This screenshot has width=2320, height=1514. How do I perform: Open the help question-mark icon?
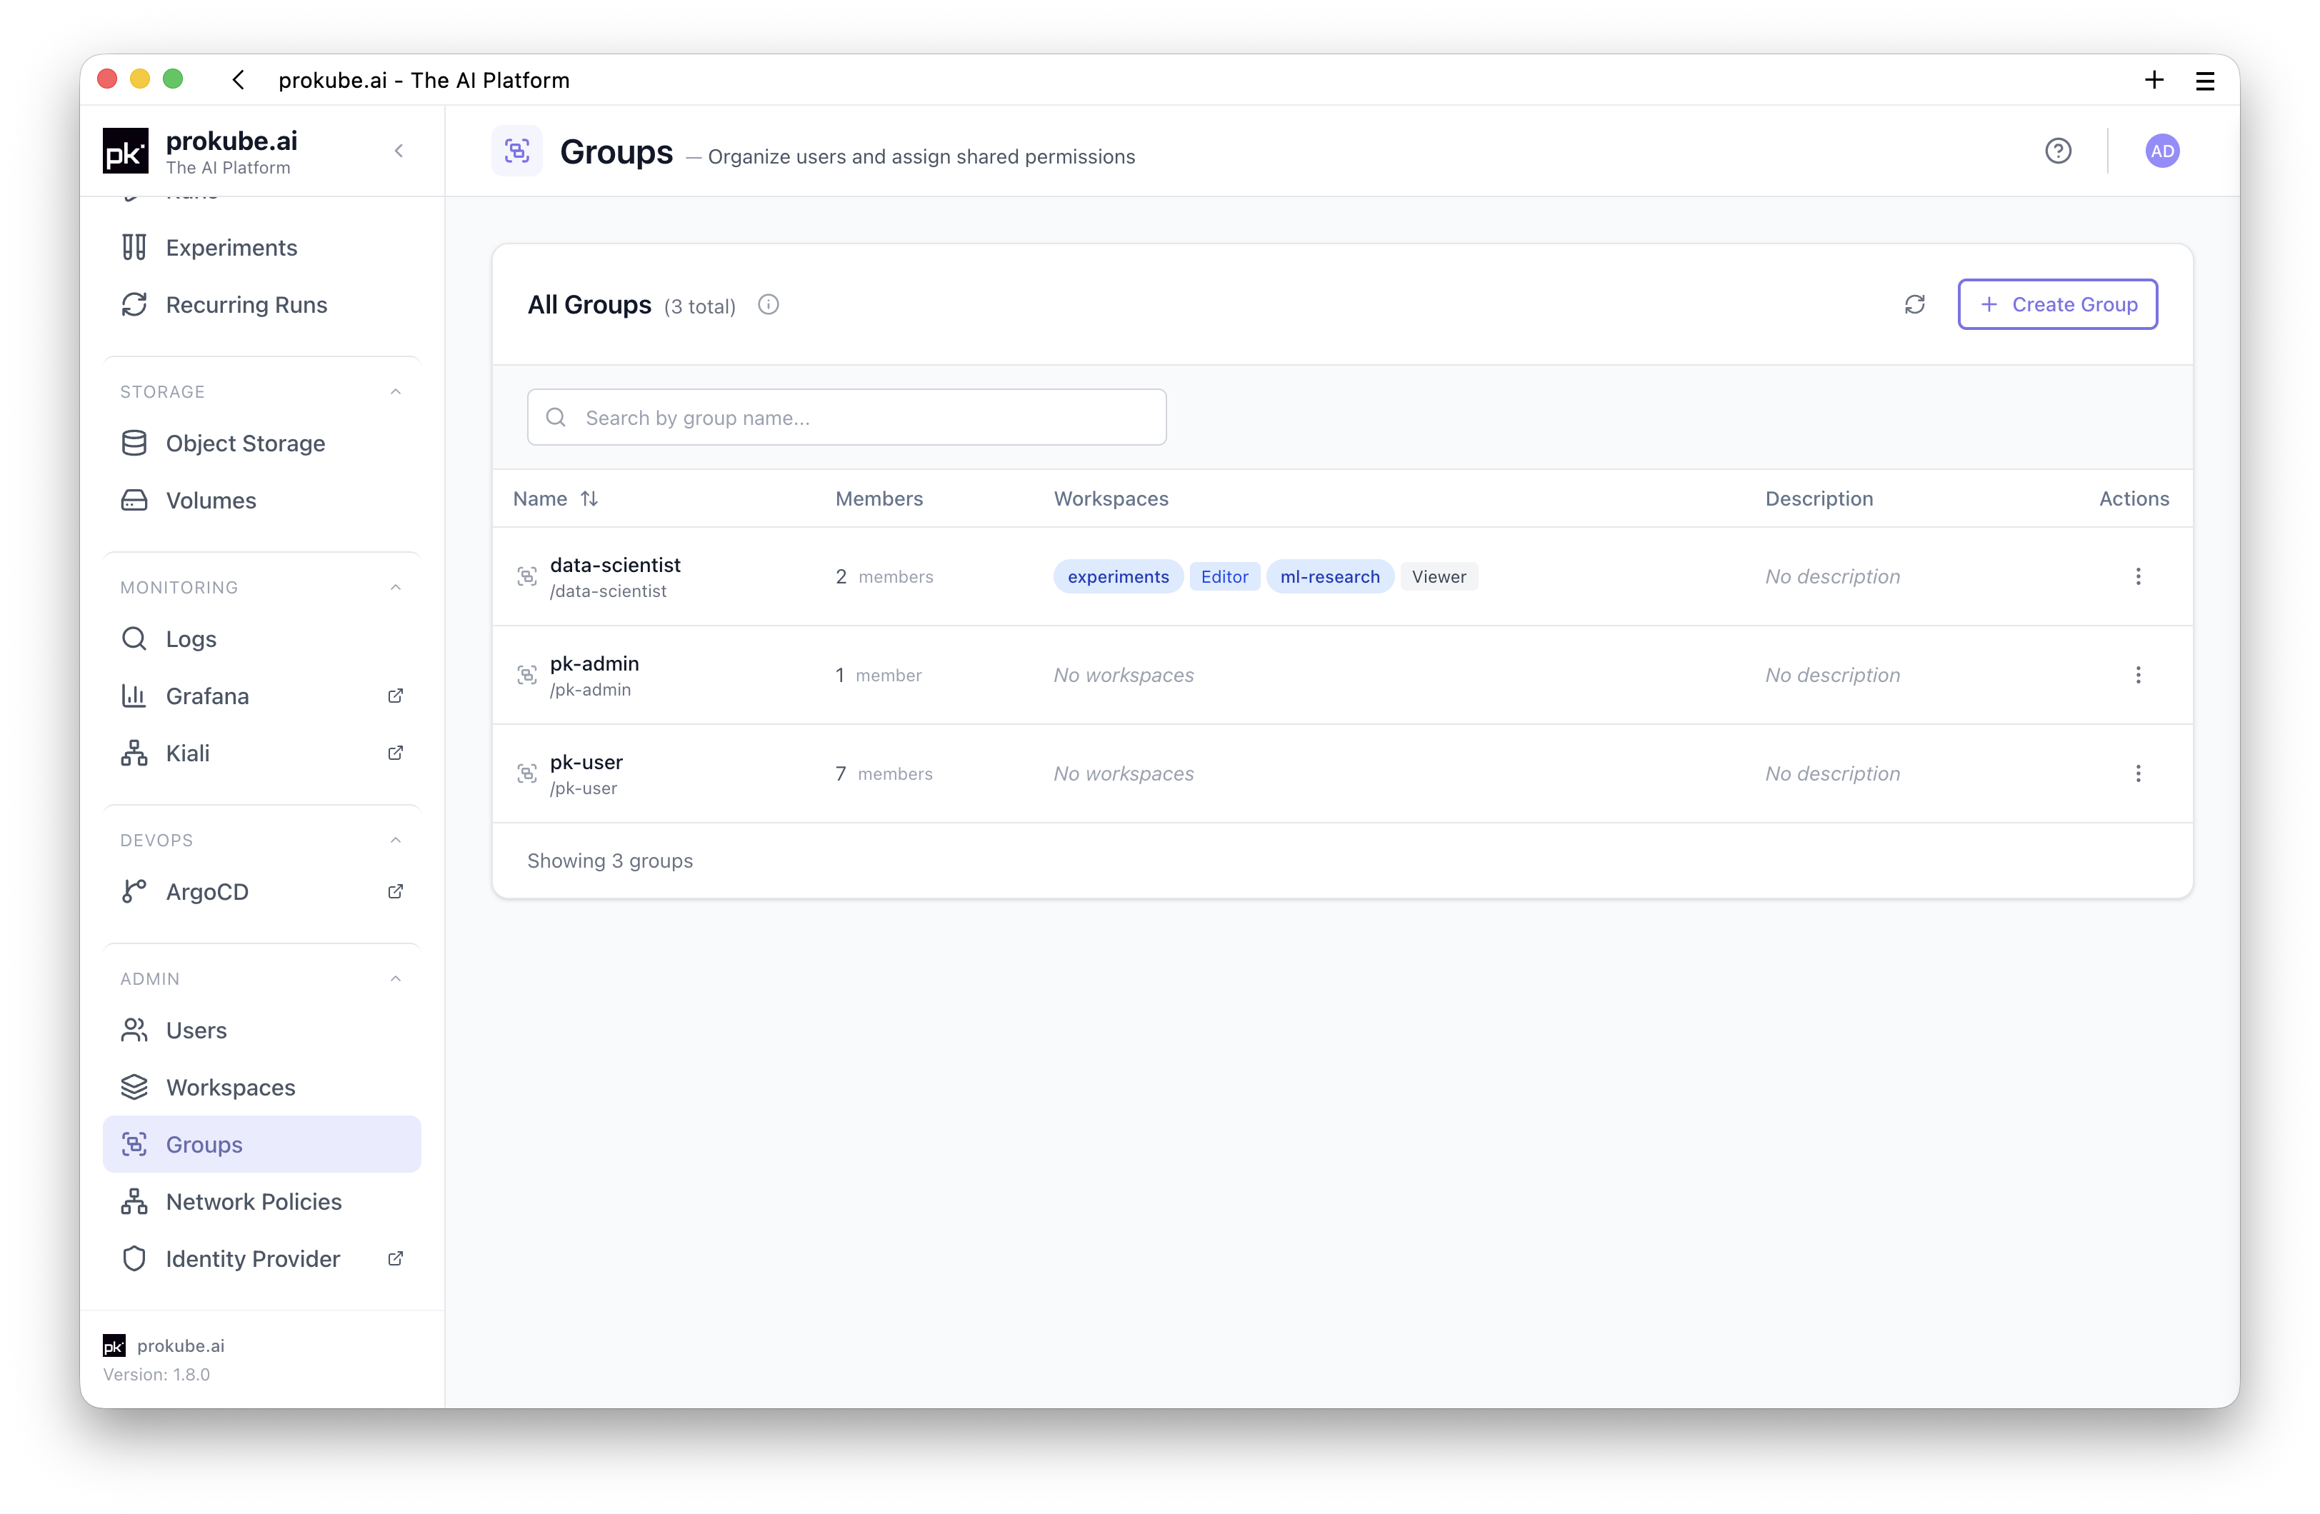pos(2058,151)
